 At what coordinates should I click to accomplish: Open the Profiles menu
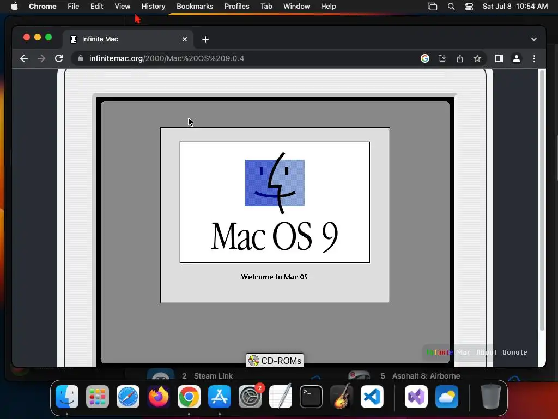pos(236,7)
